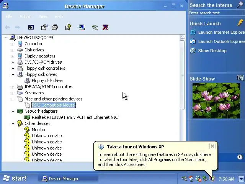The width and height of the screenshot is (245, 184).
Task: Open the Start menu
Action: pyautogui.click(x=15, y=178)
